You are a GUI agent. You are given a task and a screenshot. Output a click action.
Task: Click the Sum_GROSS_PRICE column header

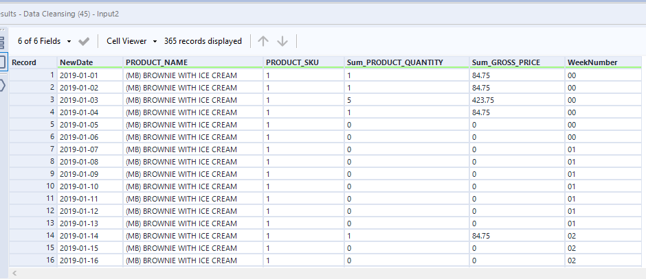(x=517, y=62)
